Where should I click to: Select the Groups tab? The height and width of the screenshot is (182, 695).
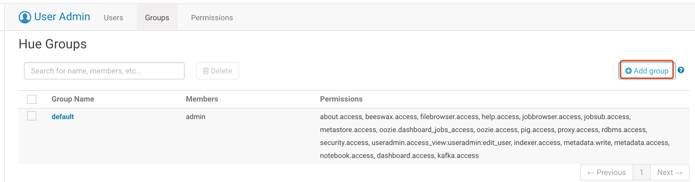click(157, 18)
